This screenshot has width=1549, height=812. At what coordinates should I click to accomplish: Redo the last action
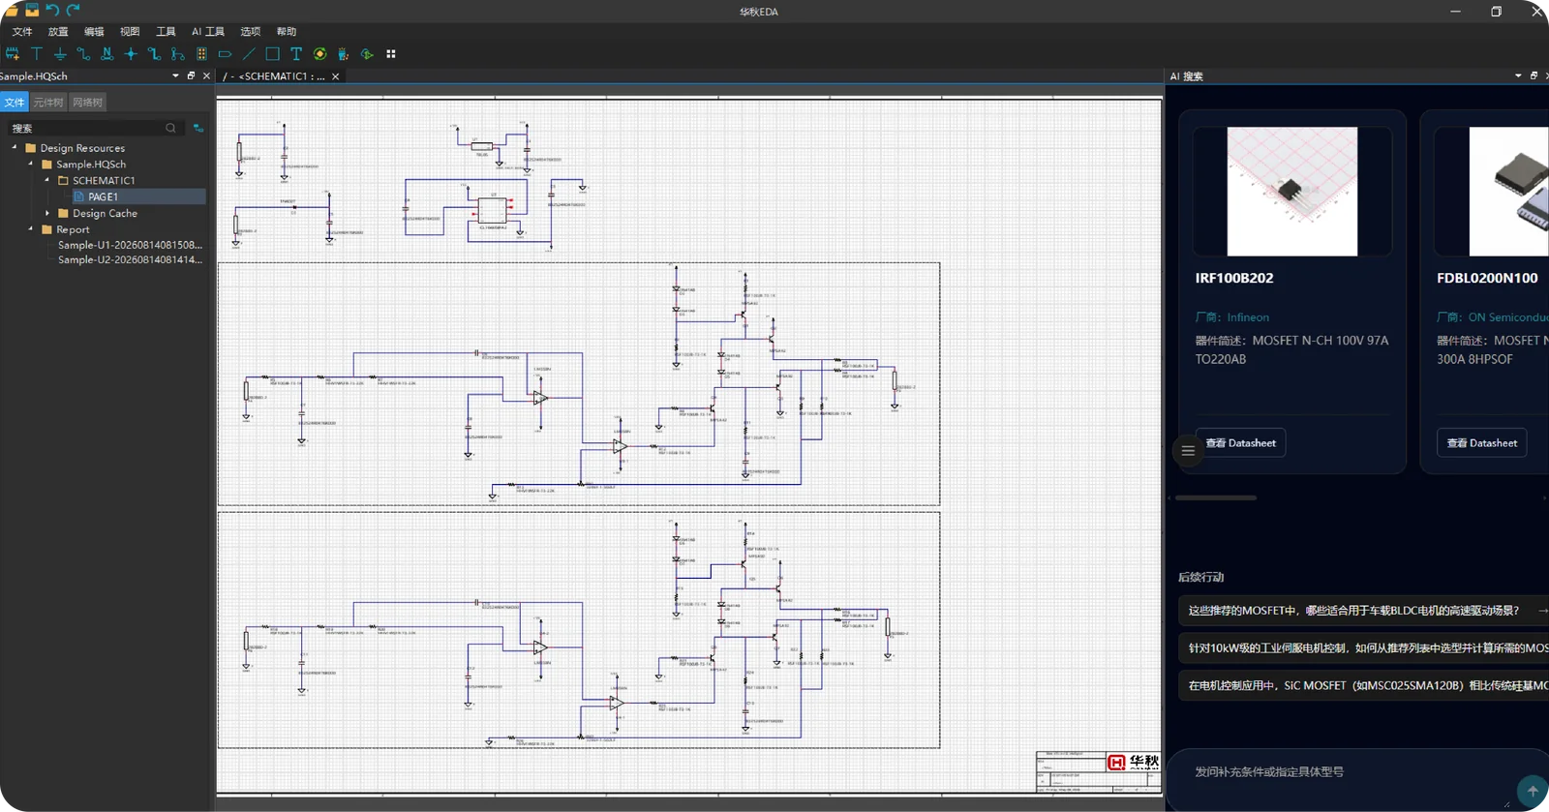point(73,10)
